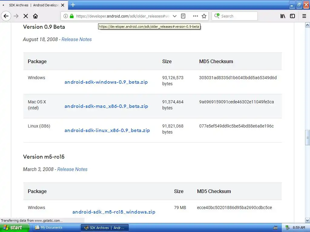Screen dimensions: 310x232
Task: Open the Windows start menu
Action: tap(14, 228)
